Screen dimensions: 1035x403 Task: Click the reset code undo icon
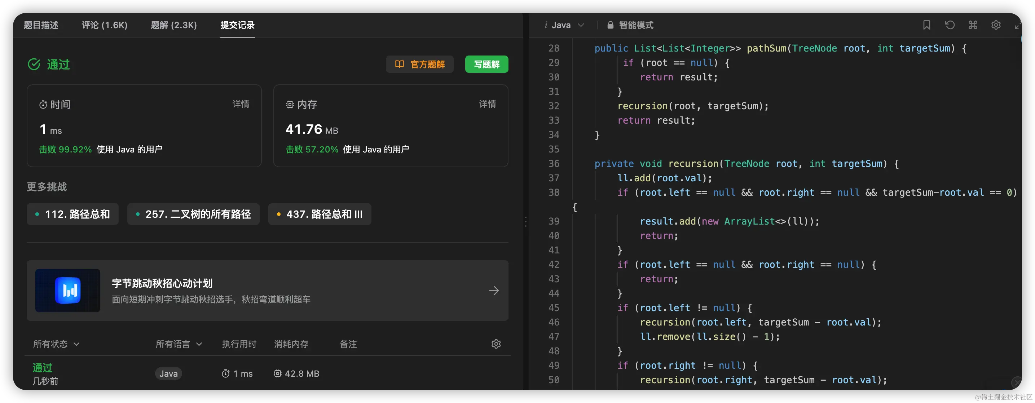[950, 25]
